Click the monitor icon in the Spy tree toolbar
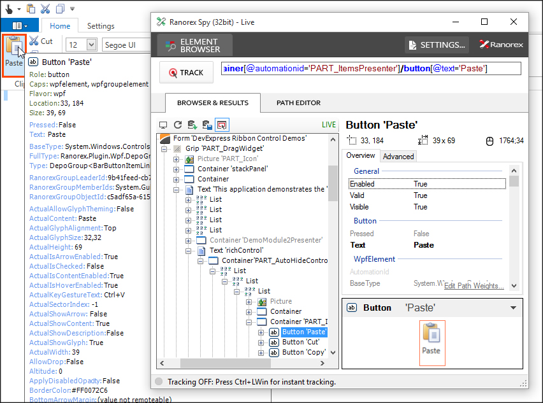 click(x=163, y=125)
